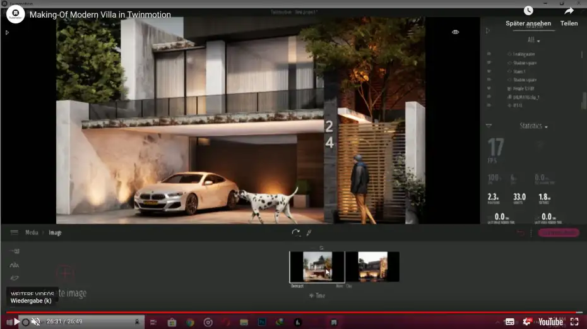Select the 'Stairs 1' scene item
Image resolution: width=587 pixels, height=329 pixels.
[519, 71]
